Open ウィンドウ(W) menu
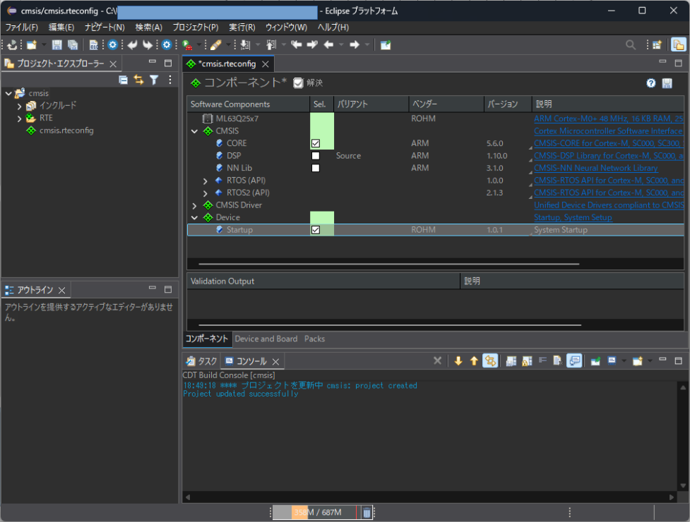The height and width of the screenshot is (522, 690). point(286,28)
